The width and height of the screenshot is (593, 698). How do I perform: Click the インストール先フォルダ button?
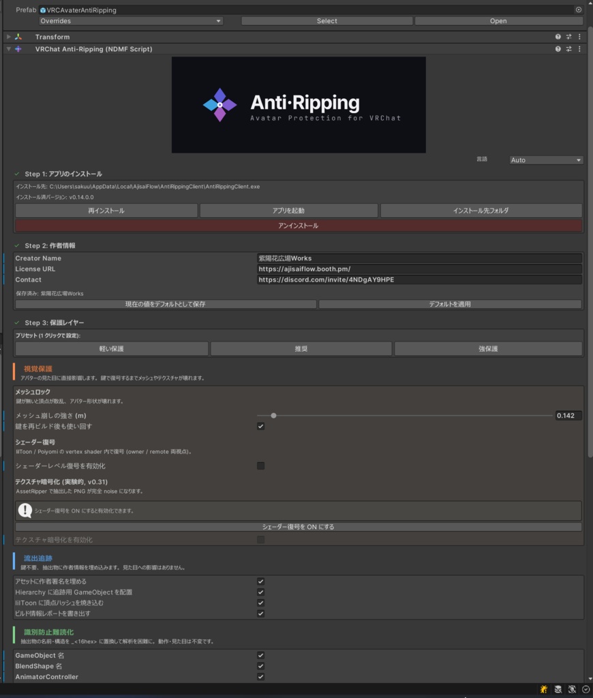click(x=481, y=211)
